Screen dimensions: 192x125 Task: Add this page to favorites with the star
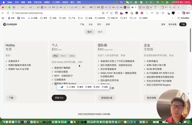coord(111,13)
